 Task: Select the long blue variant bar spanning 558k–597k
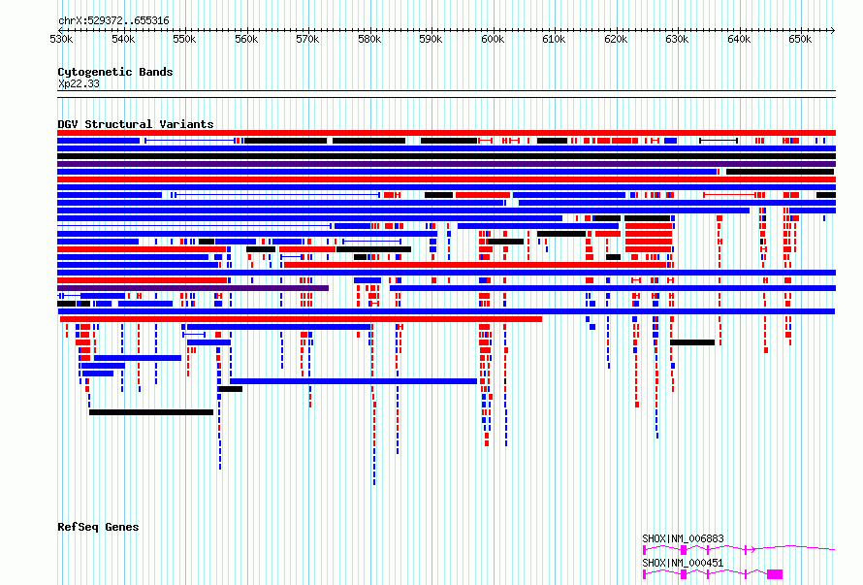pyautogui.click(x=353, y=381)
